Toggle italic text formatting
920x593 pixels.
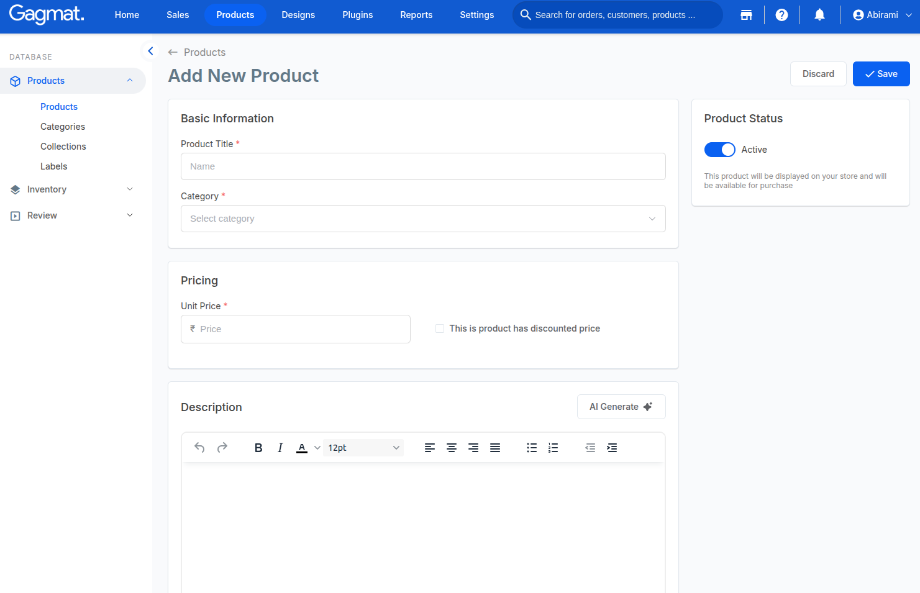pyautogui.click(x=280, y=448)
